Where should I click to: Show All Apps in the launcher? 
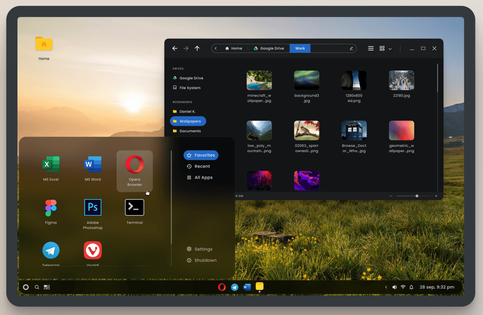(x=200, y=178)
